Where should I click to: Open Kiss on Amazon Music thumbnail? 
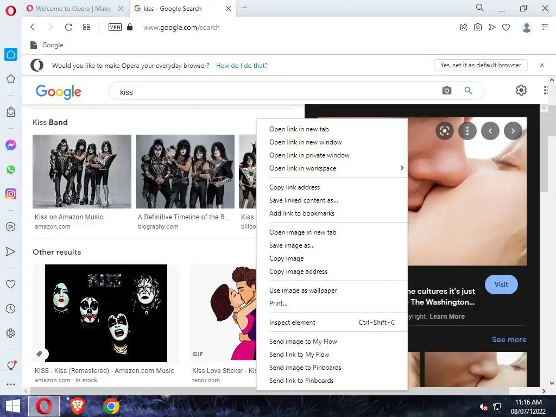point(82,172)
